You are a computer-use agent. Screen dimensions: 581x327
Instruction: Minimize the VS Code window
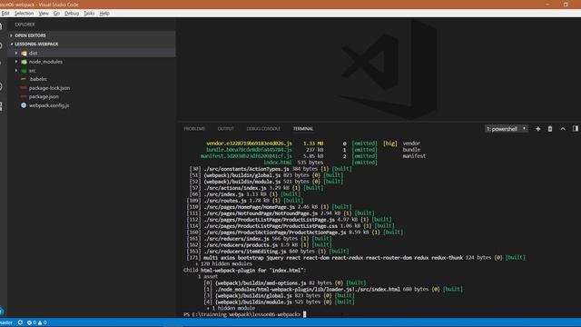(x=547, y=5)
